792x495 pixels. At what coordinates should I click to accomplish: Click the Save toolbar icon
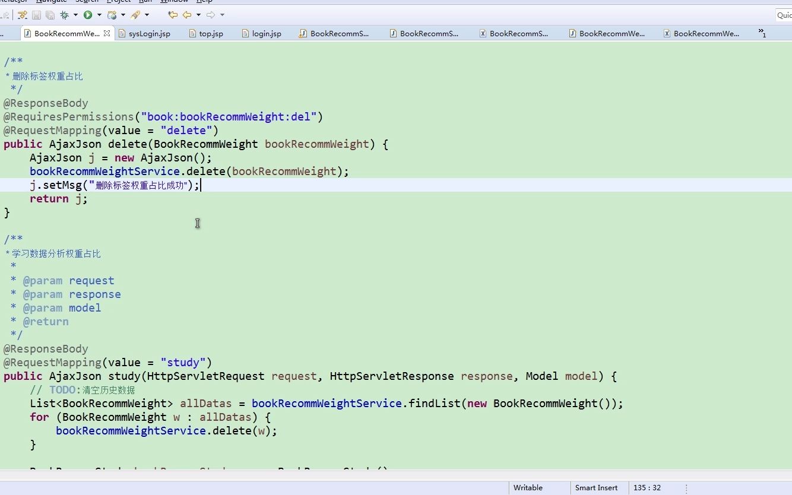click(x=37, y=15)
